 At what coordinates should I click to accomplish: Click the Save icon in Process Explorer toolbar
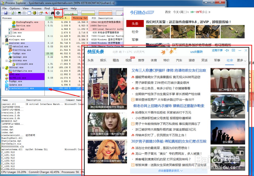6,13
